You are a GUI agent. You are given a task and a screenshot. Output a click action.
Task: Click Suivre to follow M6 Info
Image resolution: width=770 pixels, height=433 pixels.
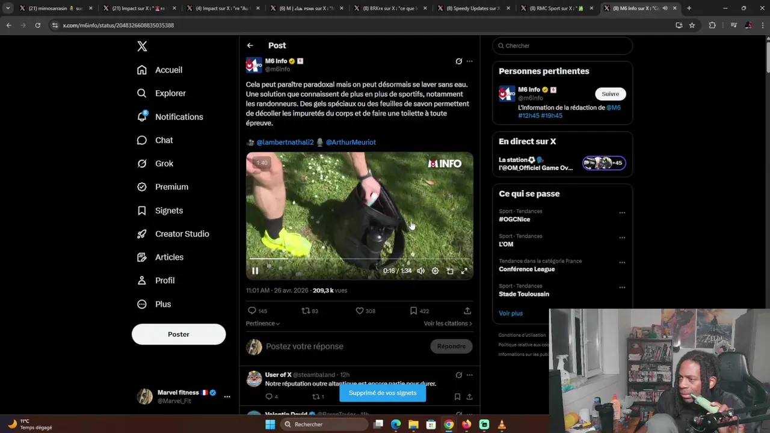click(611, 94)
